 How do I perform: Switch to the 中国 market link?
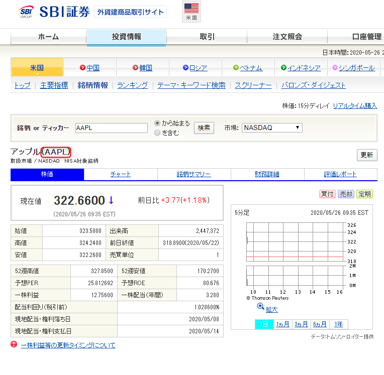pyautogui.click(x=93, y=68)
